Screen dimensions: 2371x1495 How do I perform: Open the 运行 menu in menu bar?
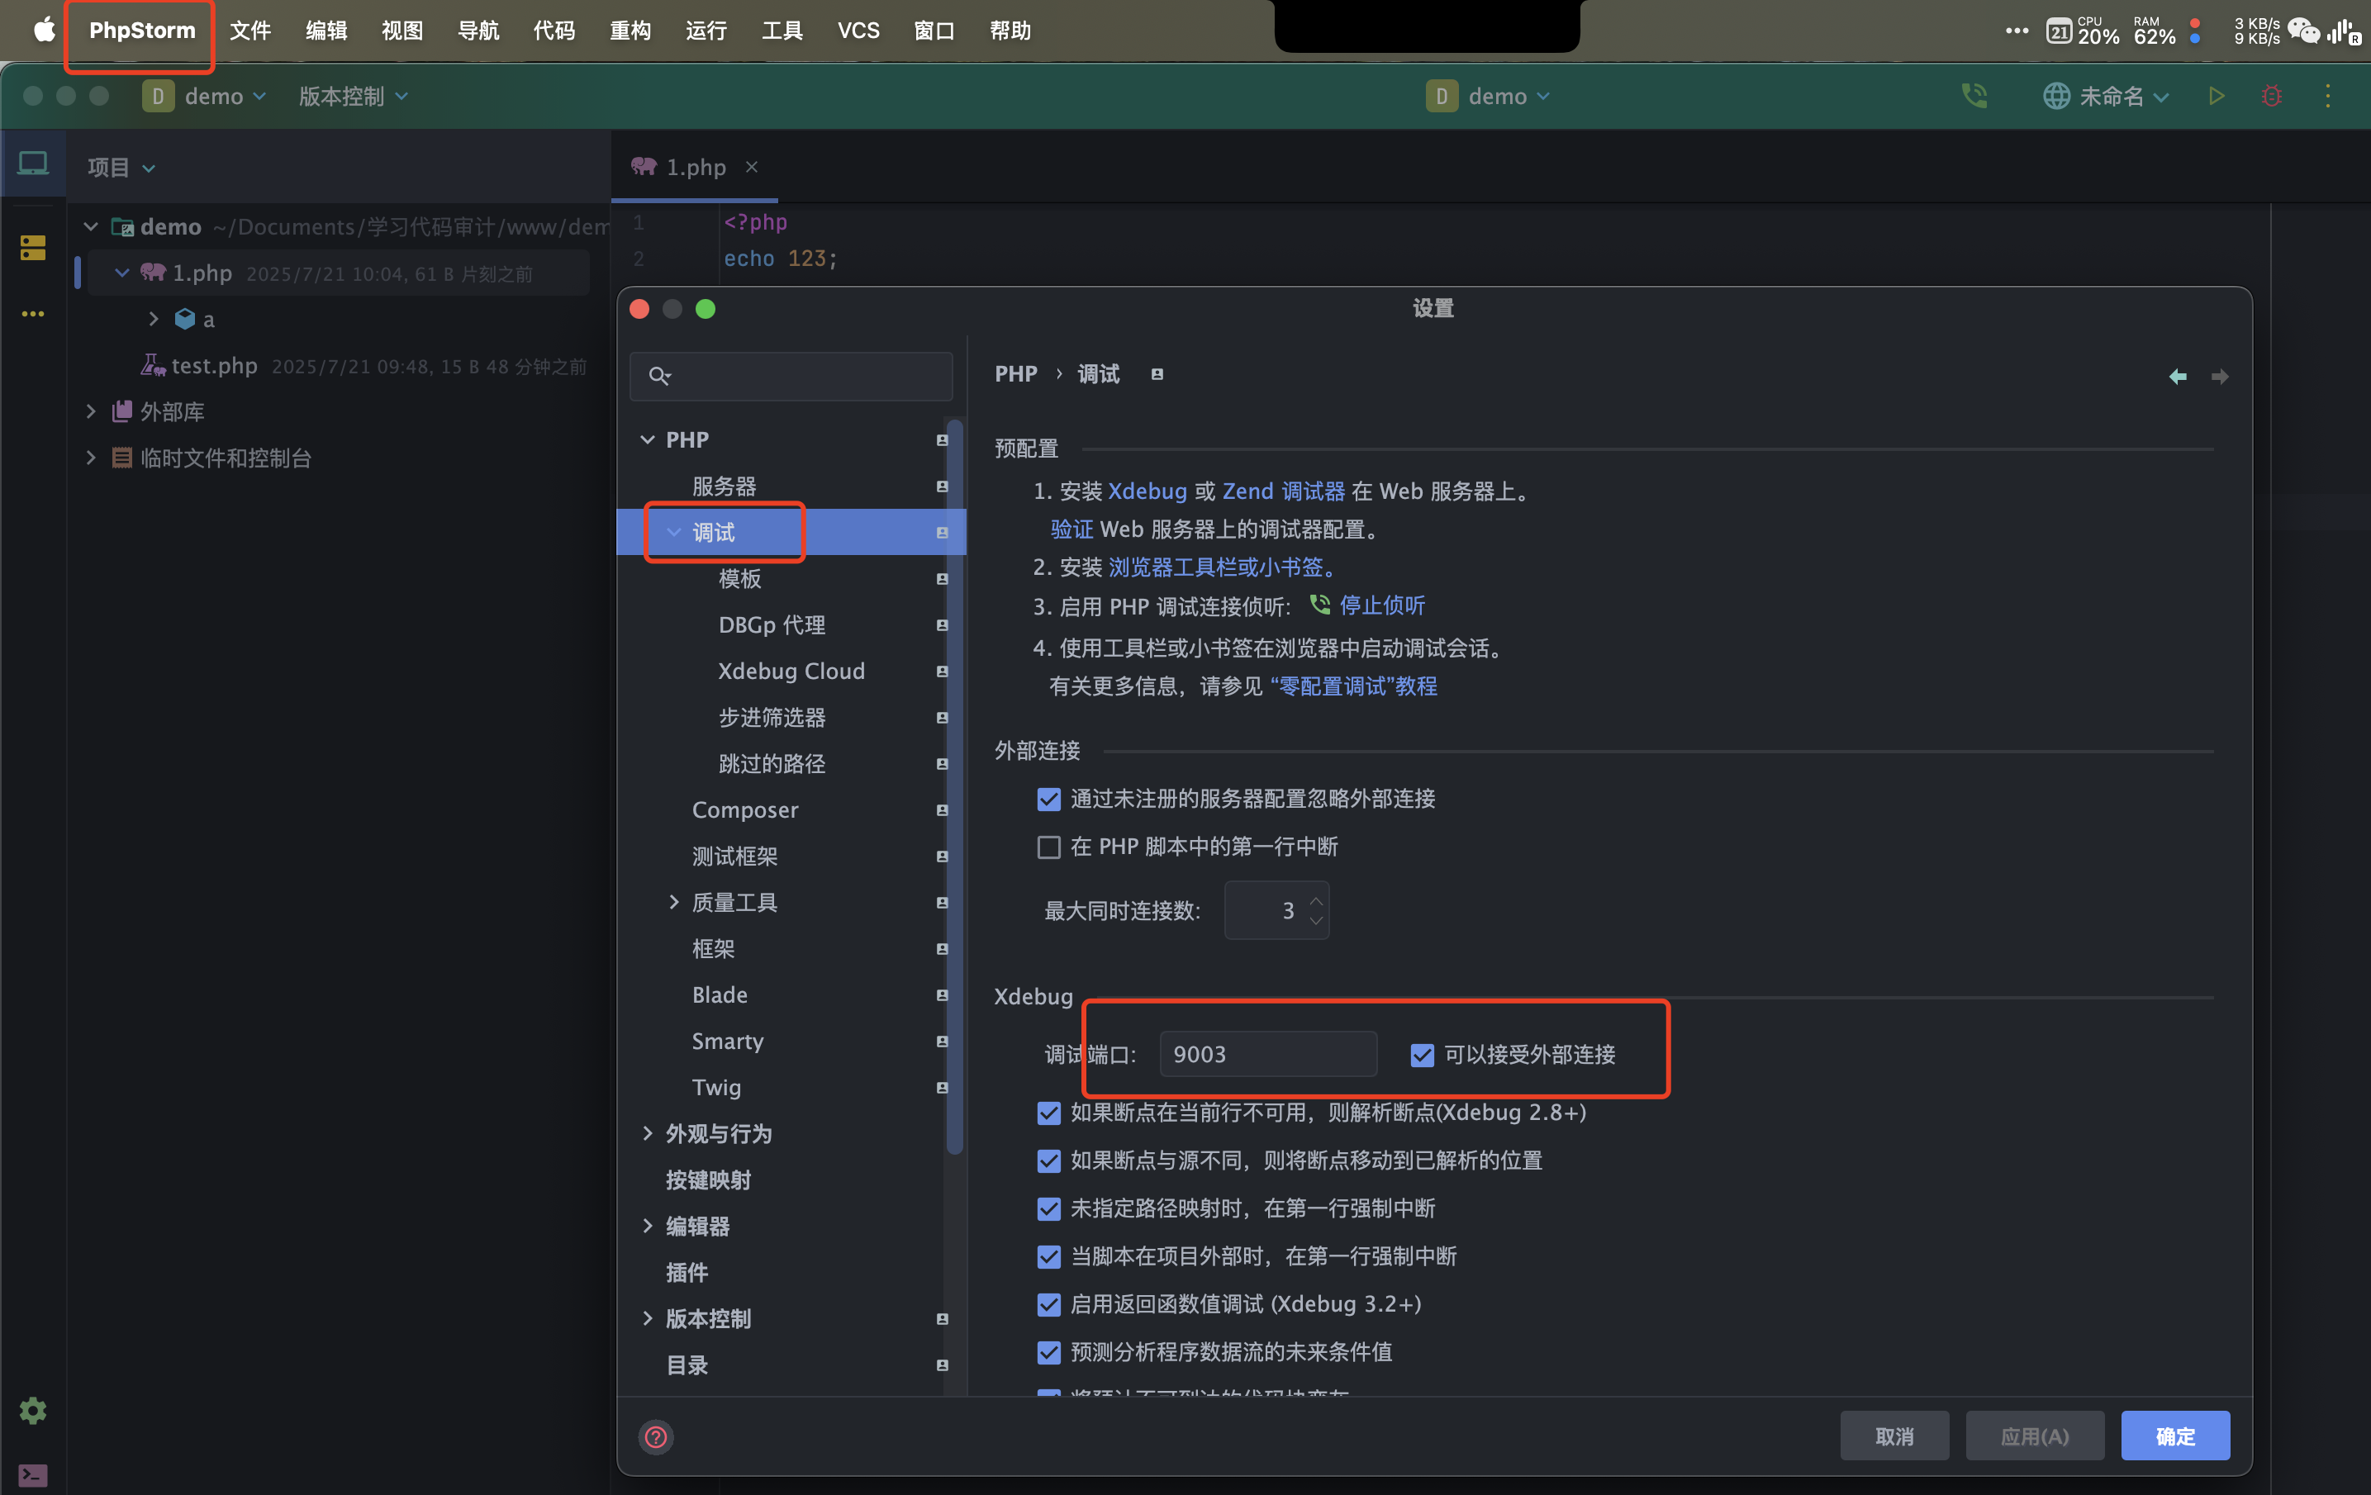pyautogui.click(x=706, y=31)
